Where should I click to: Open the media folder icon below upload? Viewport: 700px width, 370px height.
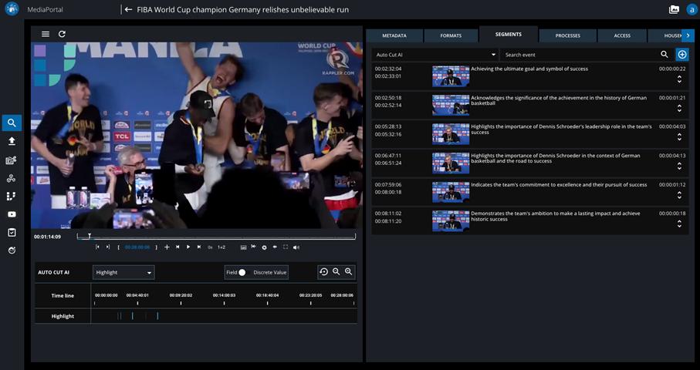[12, 160]
